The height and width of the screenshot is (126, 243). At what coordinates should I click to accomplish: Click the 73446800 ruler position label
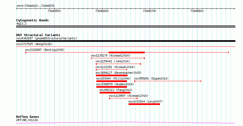[x=197, y=11]
